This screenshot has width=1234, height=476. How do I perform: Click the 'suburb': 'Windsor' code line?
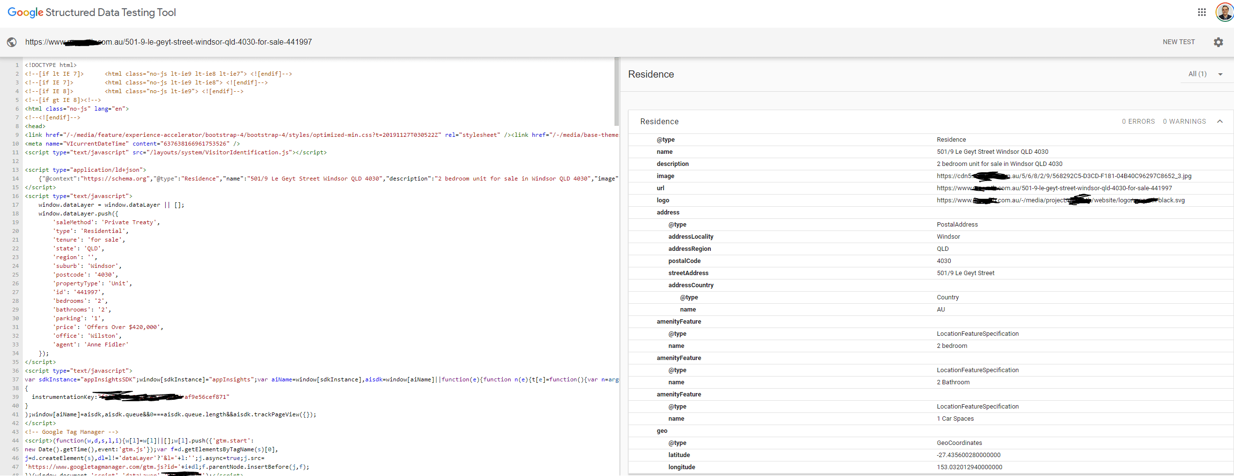(87, 266)
